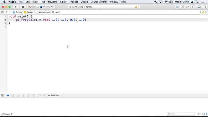
Task: Open the Xcode menu
Action: [x=12, y=2]
